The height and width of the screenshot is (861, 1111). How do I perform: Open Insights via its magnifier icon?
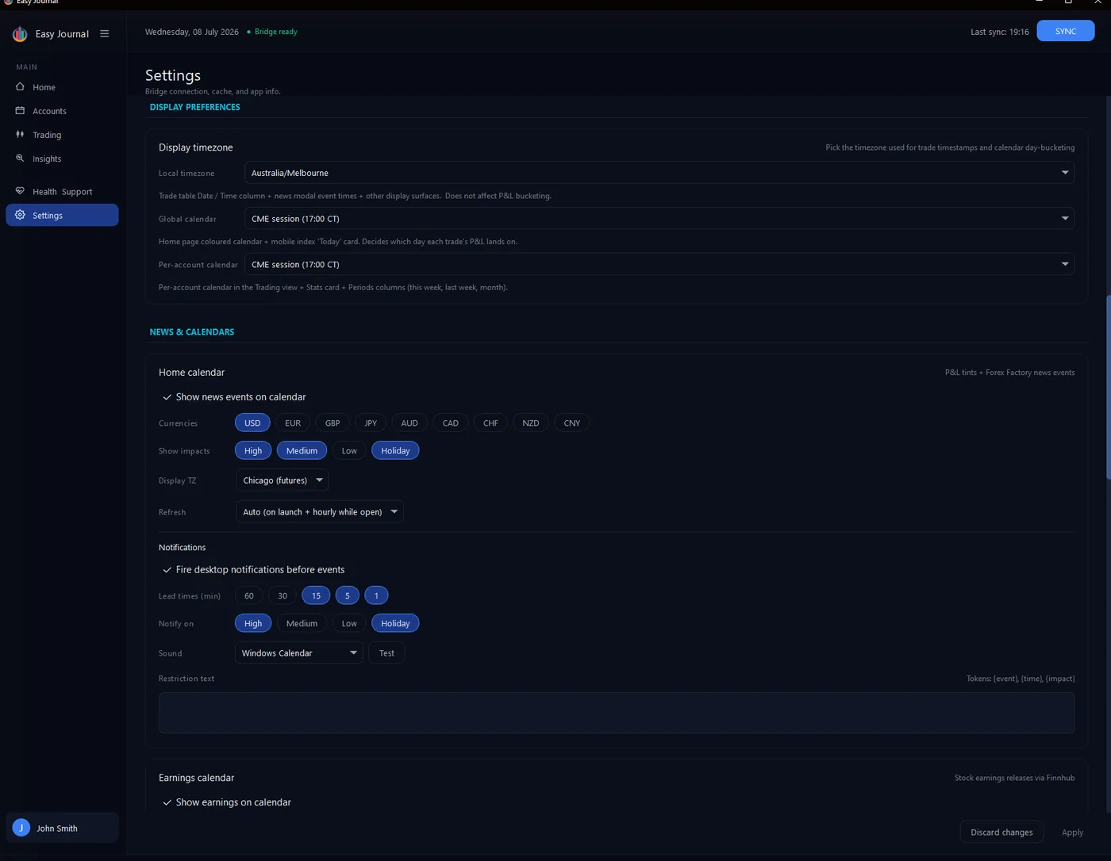(20, 158)
